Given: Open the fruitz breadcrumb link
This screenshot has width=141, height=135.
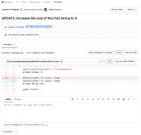Looking at the screenshot, I should click(23, 2).
